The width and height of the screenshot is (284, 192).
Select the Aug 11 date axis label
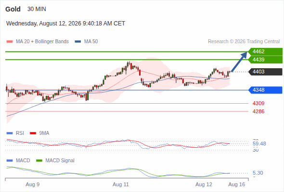coord(121,185)
